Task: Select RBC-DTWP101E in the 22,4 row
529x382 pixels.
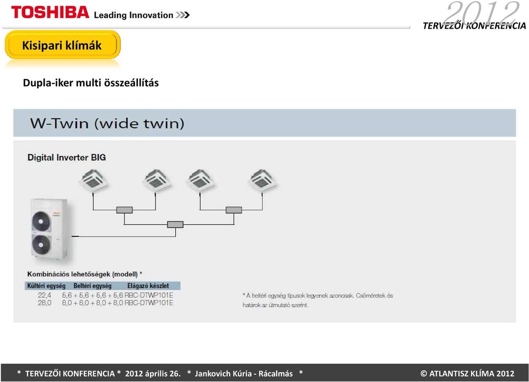Action: click(149, 295)
